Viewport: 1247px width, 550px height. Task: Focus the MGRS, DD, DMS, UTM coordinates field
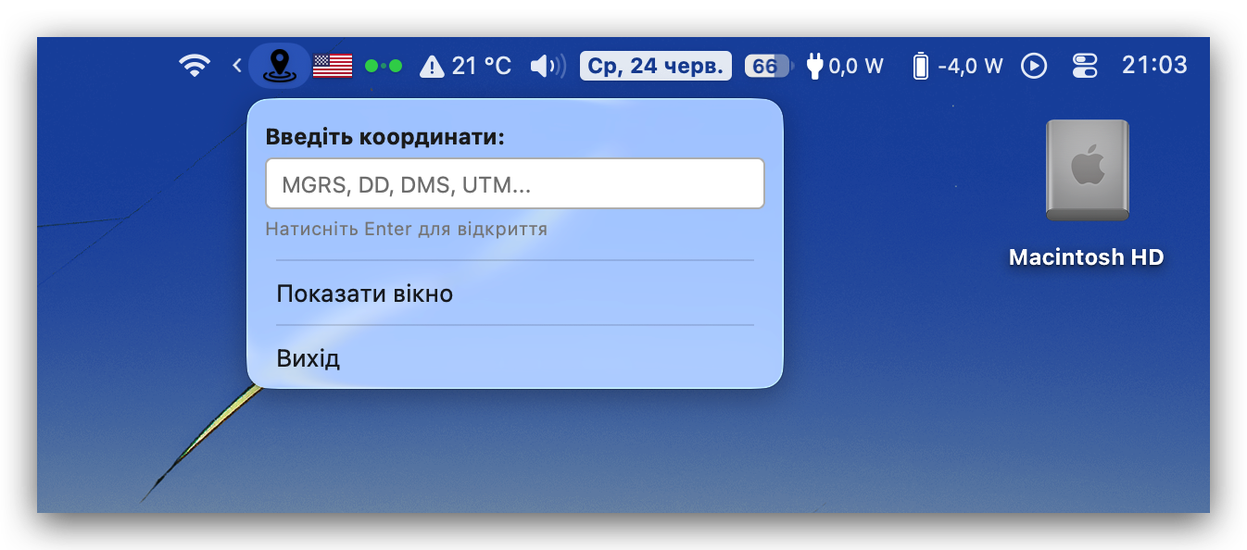pos(515,183)
